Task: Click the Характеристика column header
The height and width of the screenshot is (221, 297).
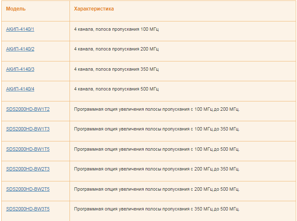Action: tap(94, 9)
